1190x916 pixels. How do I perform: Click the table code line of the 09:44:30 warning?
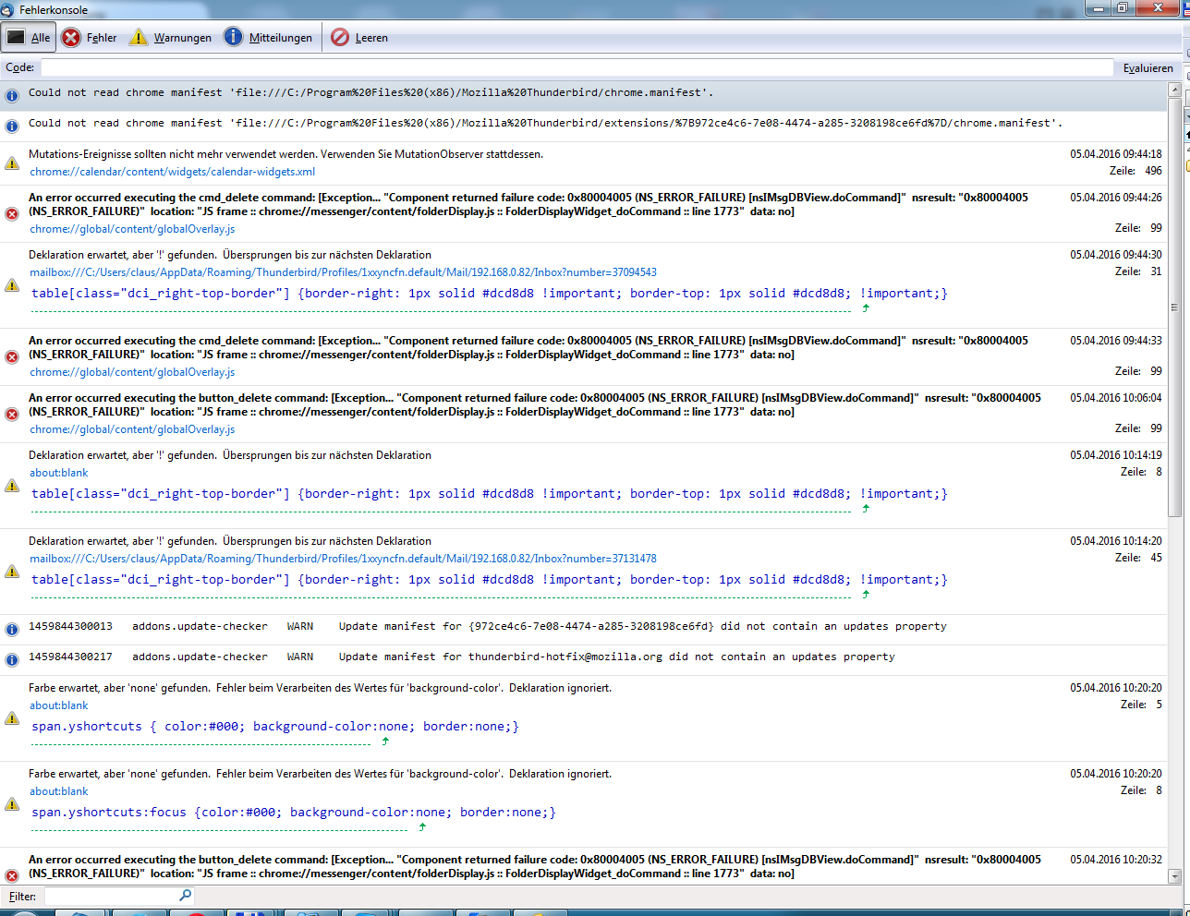click(490, 294)
